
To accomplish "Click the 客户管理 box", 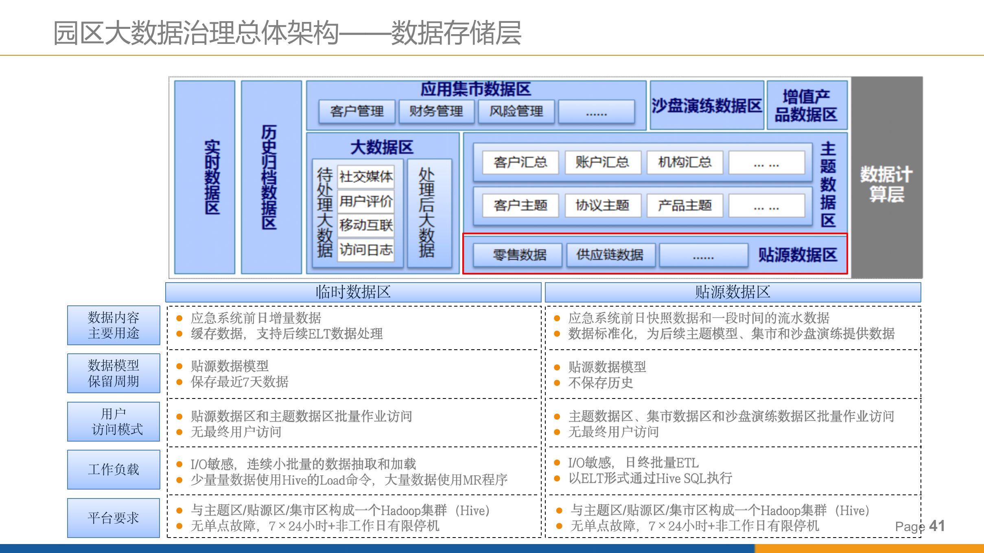I will point(357,111).
